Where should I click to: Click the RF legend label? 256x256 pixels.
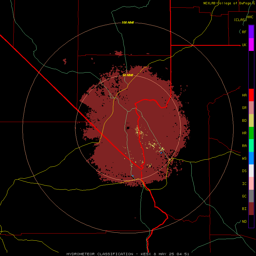pos(244,32)
